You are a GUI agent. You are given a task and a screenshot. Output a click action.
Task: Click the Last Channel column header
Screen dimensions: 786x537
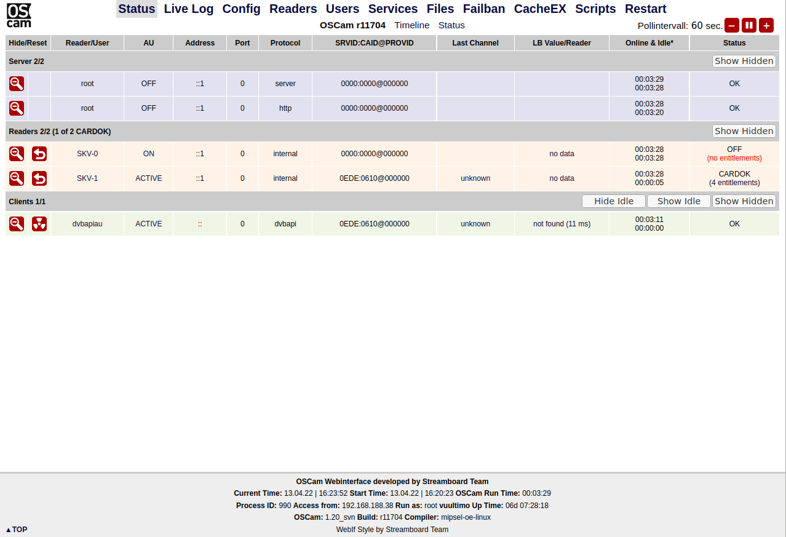coord(475,43)
